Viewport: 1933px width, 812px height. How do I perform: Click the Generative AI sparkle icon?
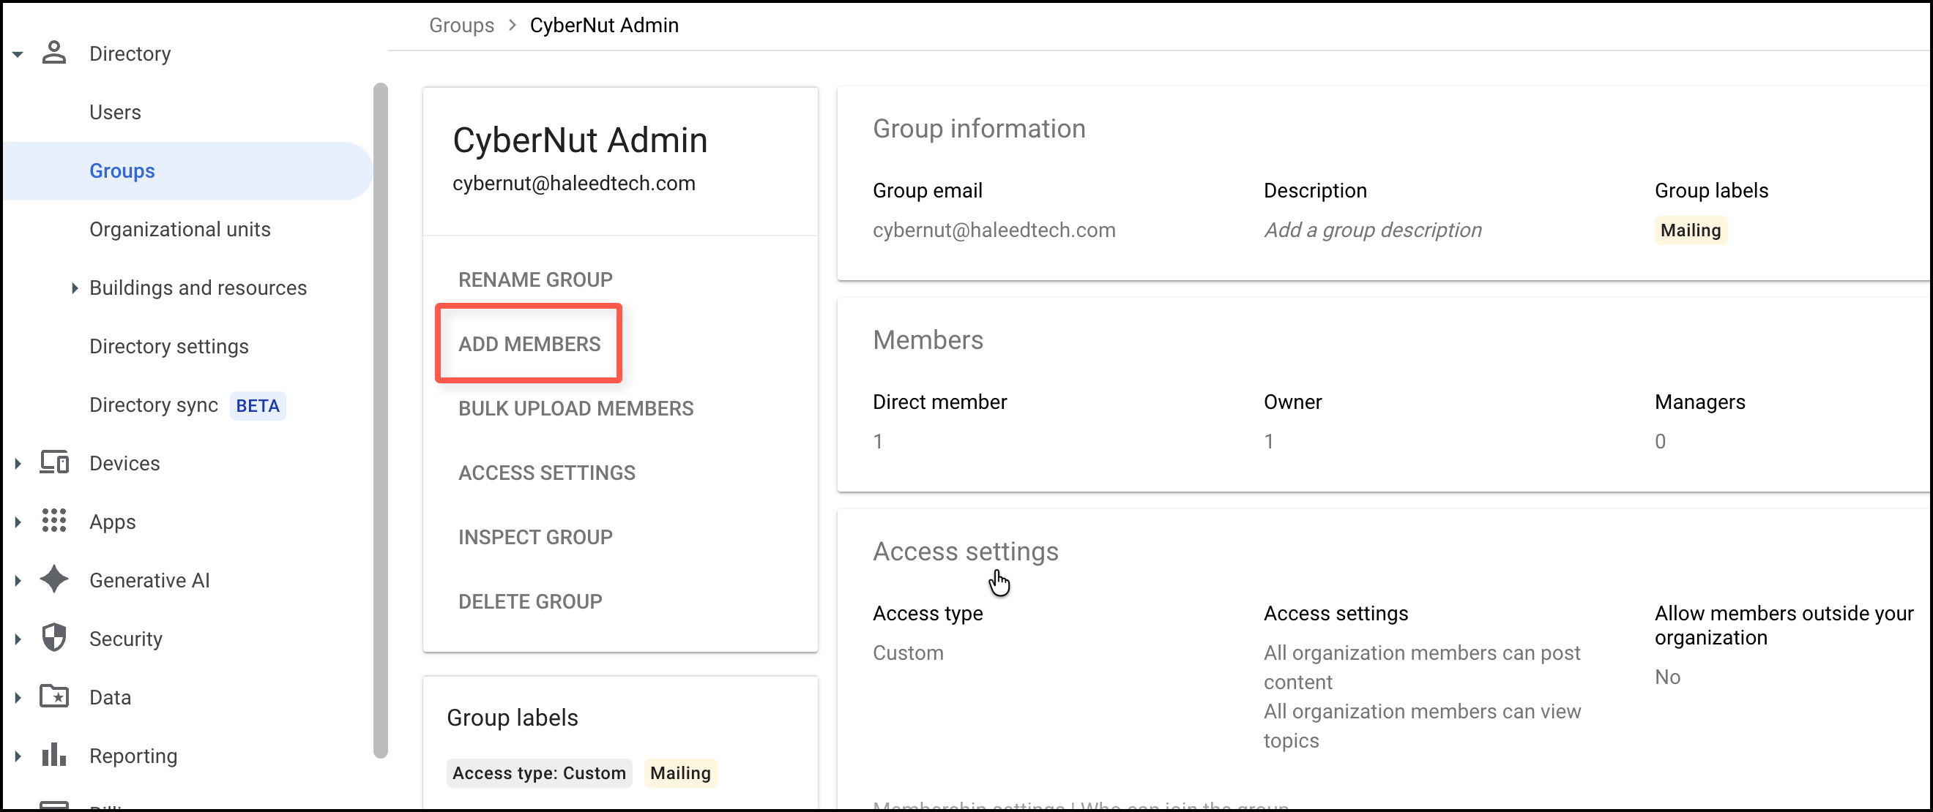coord(54,579)
